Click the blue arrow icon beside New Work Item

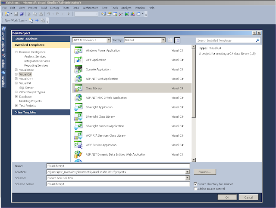coord(37,21)
